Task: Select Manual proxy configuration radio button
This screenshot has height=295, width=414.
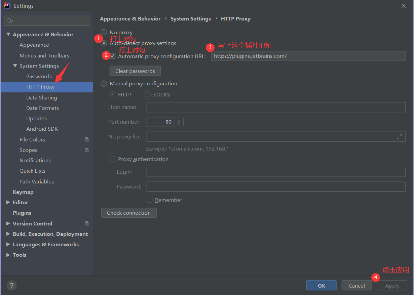Action: tap(104, 83)
